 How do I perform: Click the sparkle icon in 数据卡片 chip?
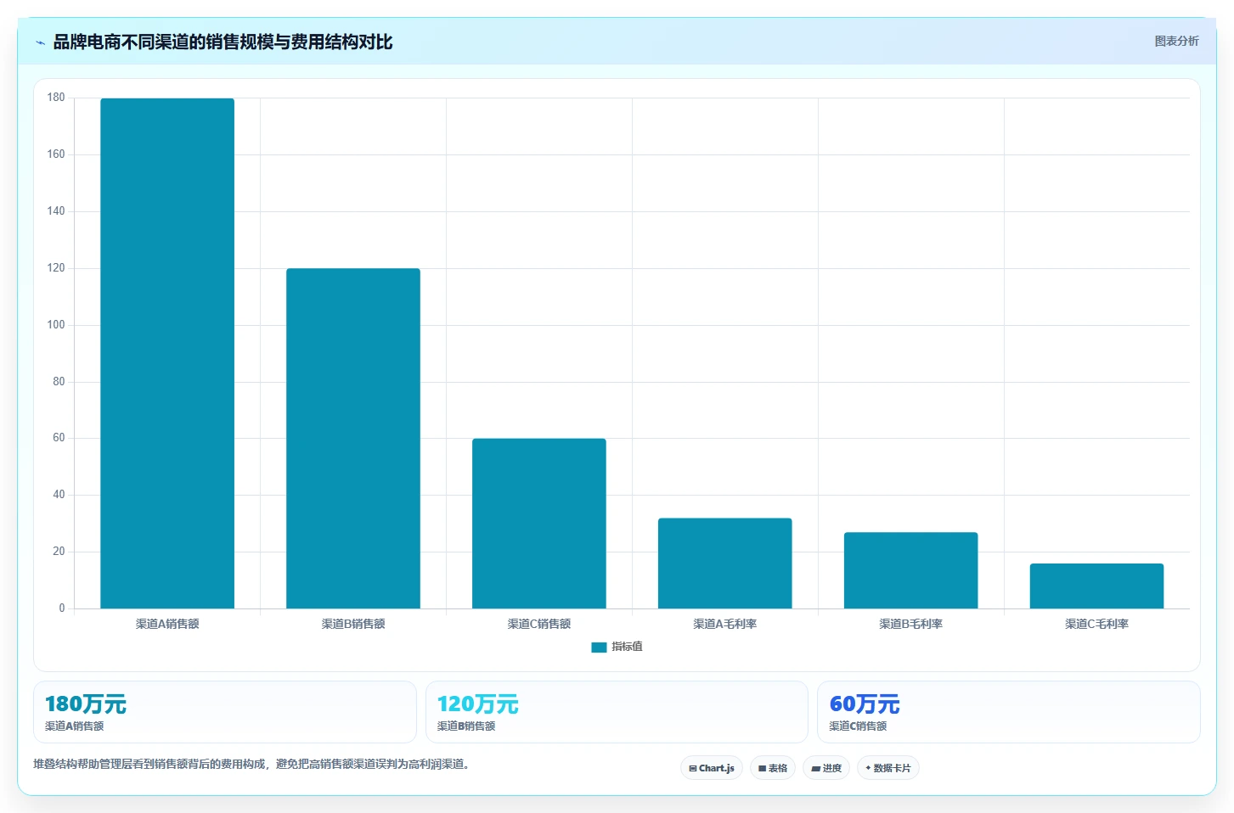click(x=868, y=768)
